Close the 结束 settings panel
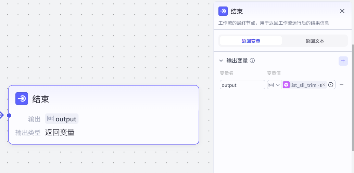 point(342,11)
